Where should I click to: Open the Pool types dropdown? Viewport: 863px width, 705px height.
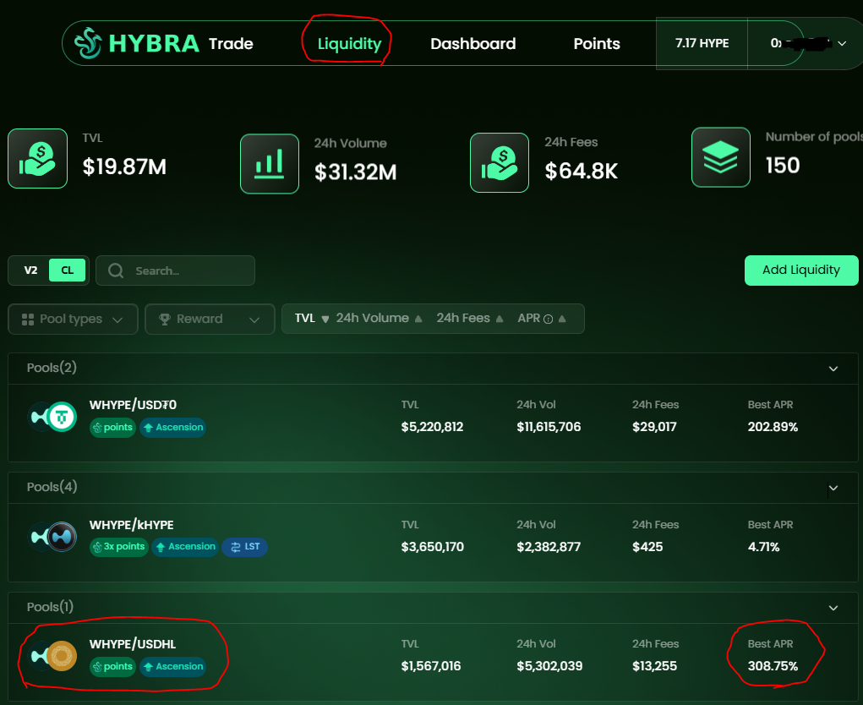coord(73,320)
